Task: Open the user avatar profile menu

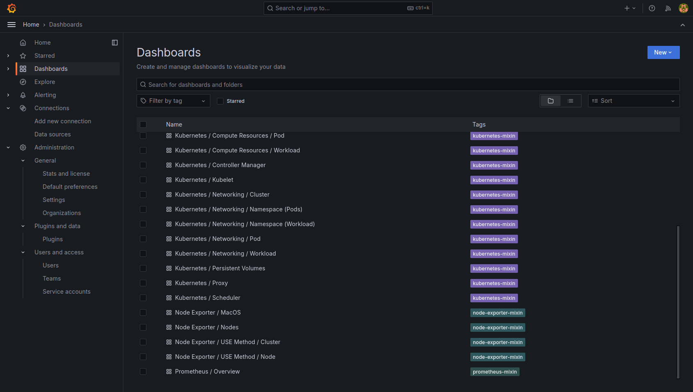Action: coord(683,8)
